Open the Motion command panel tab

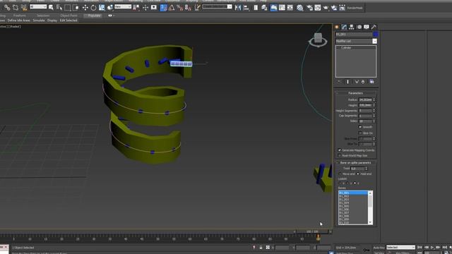[359, 27]
